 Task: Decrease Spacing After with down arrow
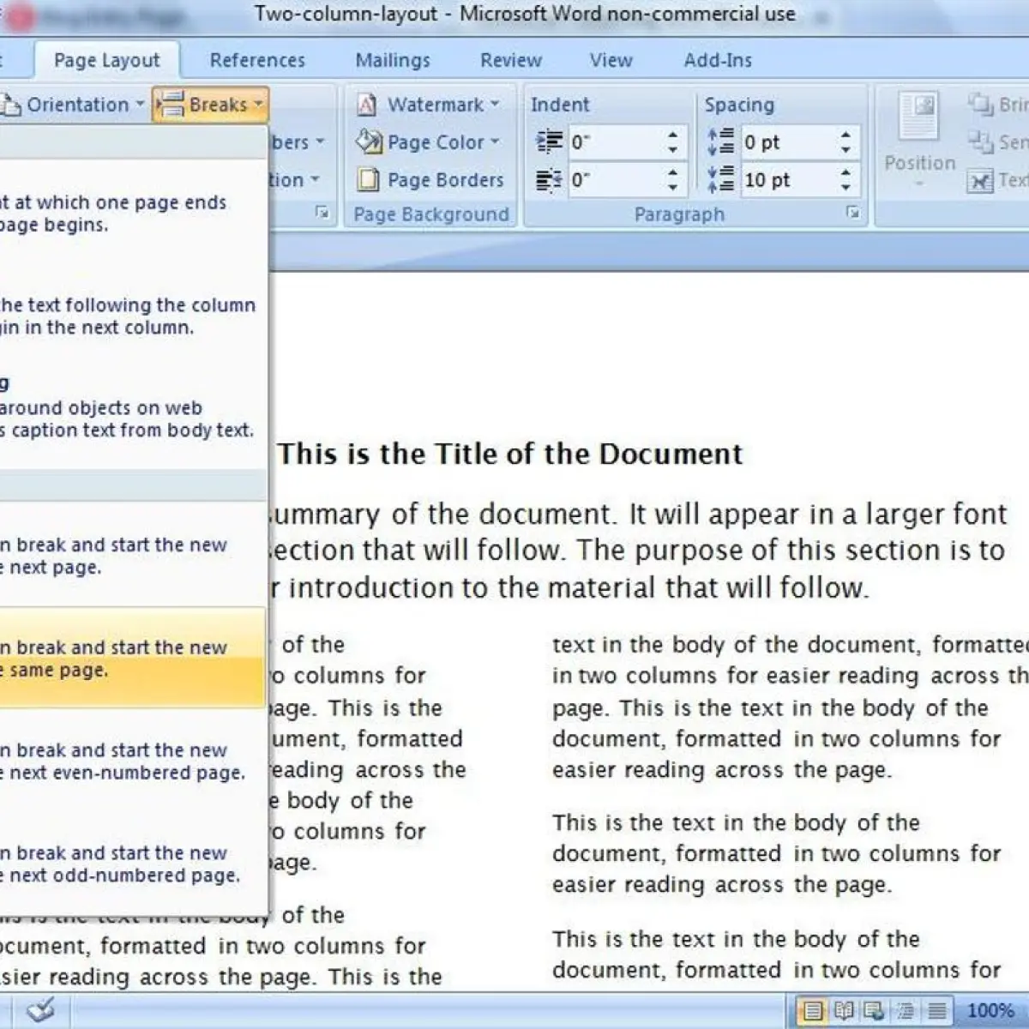845,188
